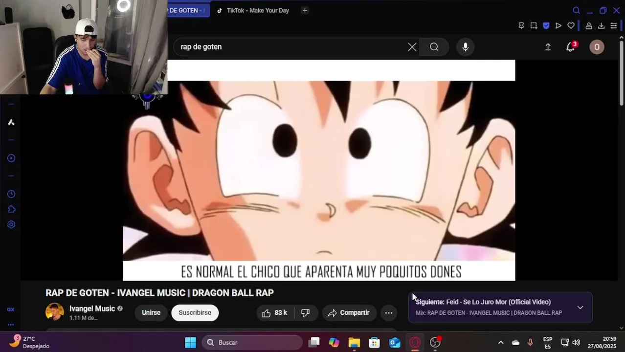
Task: Click the Opera pin icon in toolbar
Action: tap(521, 26)
